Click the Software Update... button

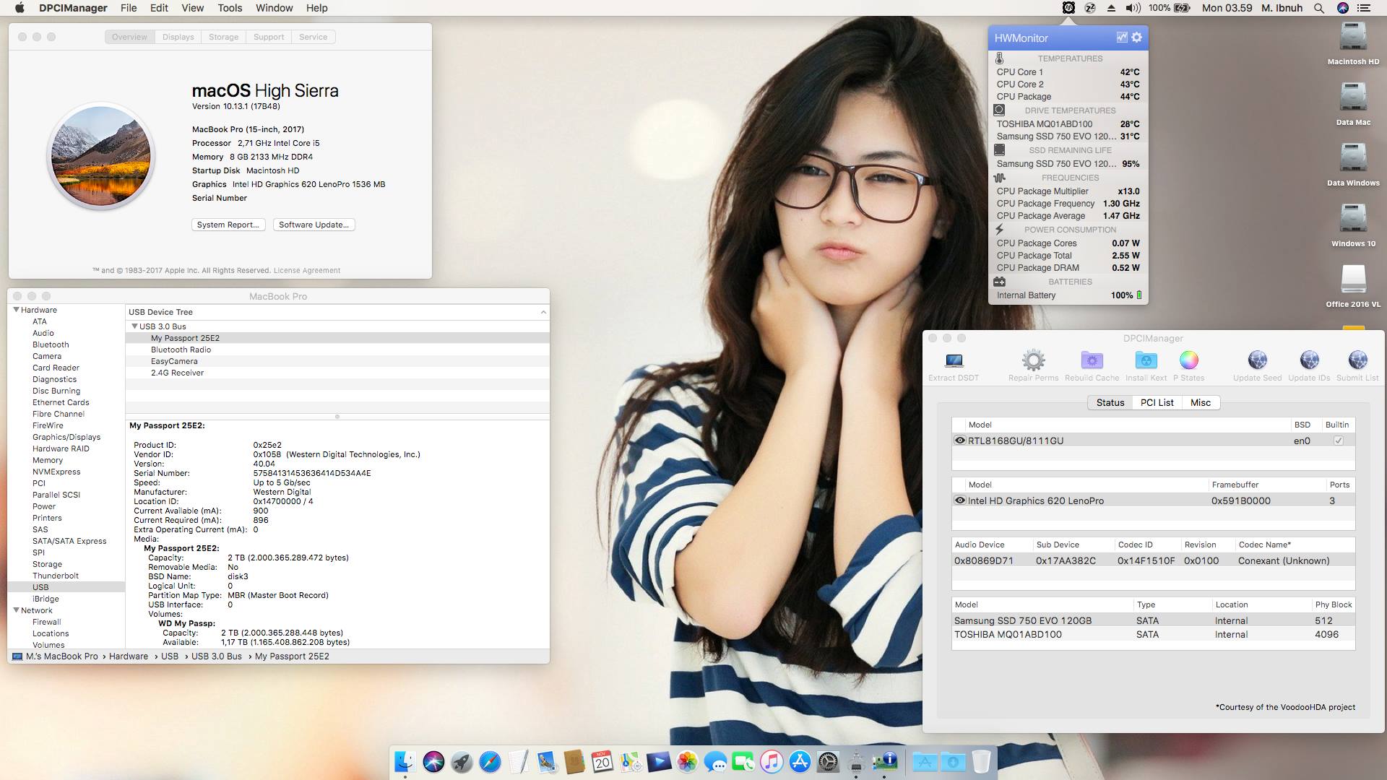(x=314, y=225)
